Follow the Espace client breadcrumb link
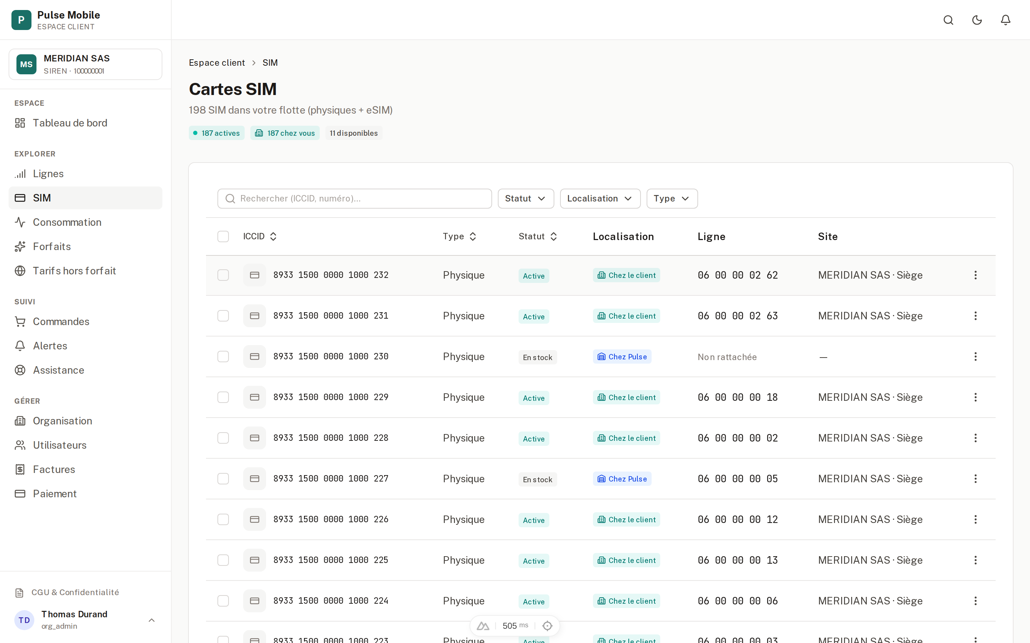Image resolution: width=1030 pixels, height=643 pixels. [217, 63]
